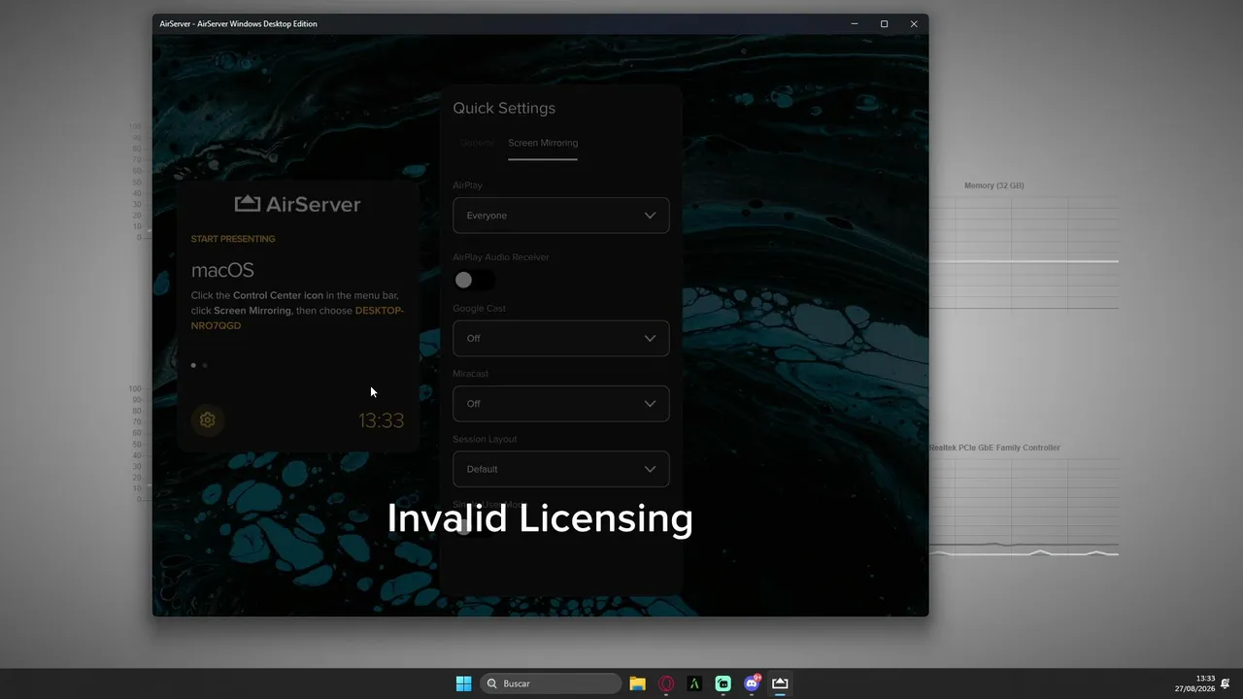The width and height of the screenshot is (1243, 699).
Task: Open the Google Cast dropdown
Action: 561,338
